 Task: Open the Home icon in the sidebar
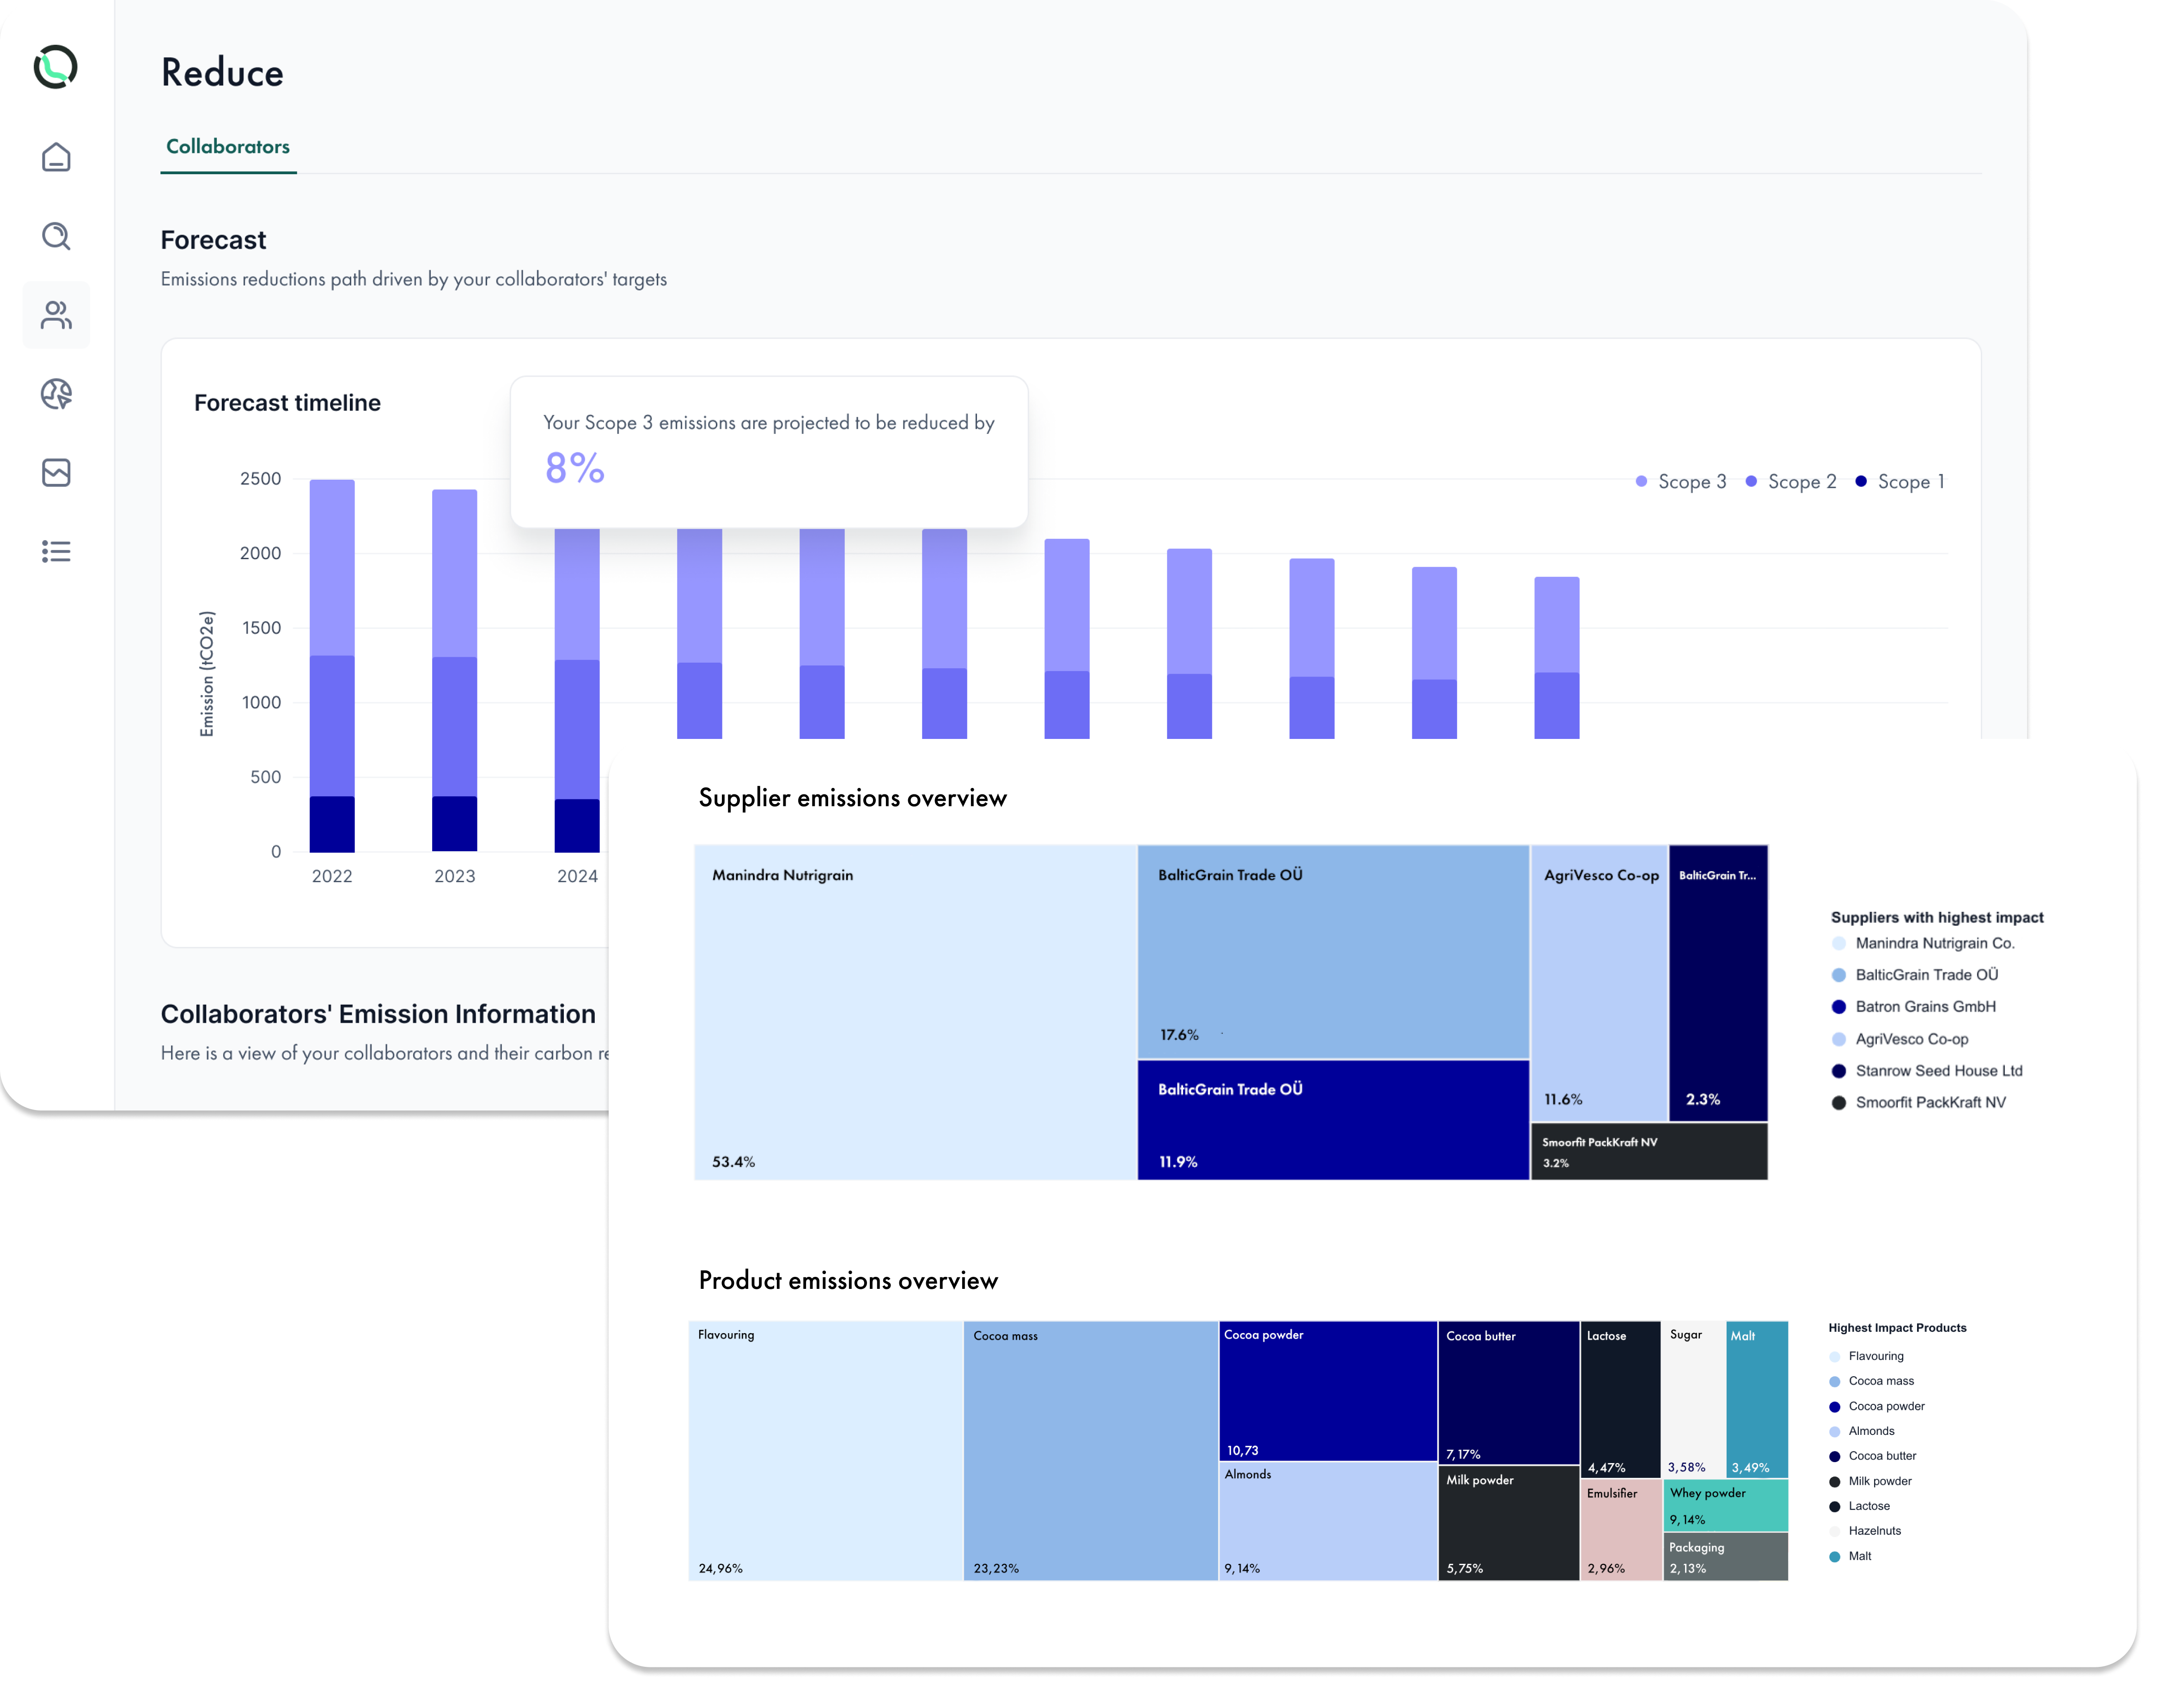56,157
